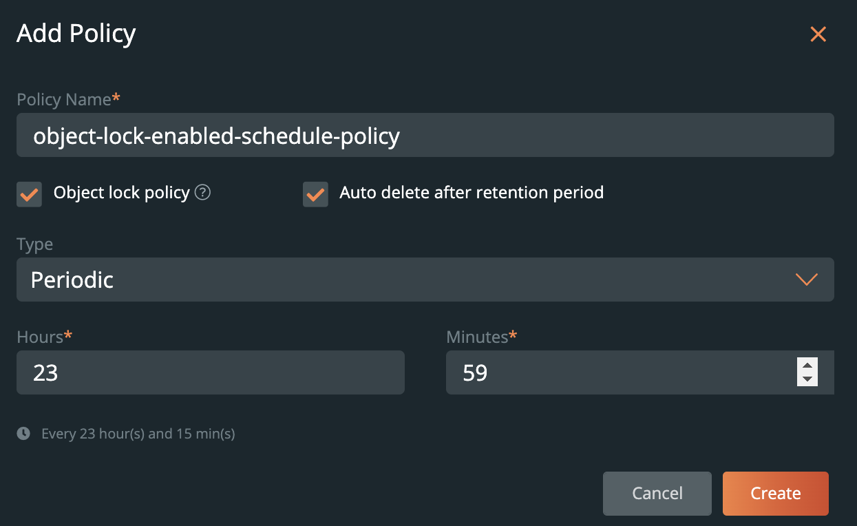This screenshot has width=857, height=526.
Task: Focus the Hours input showing 23
Action: click(x=210, y=372)
